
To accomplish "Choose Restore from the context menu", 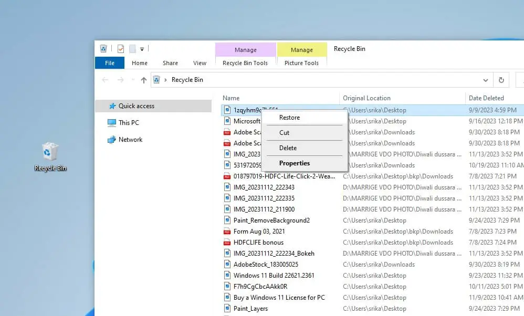I will click(x=289, y=118).
